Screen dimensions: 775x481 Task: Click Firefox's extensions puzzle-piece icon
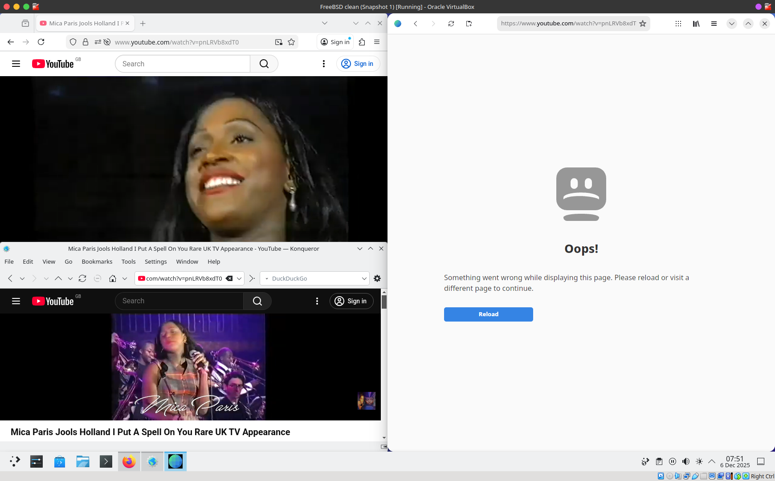coord(362,42)
